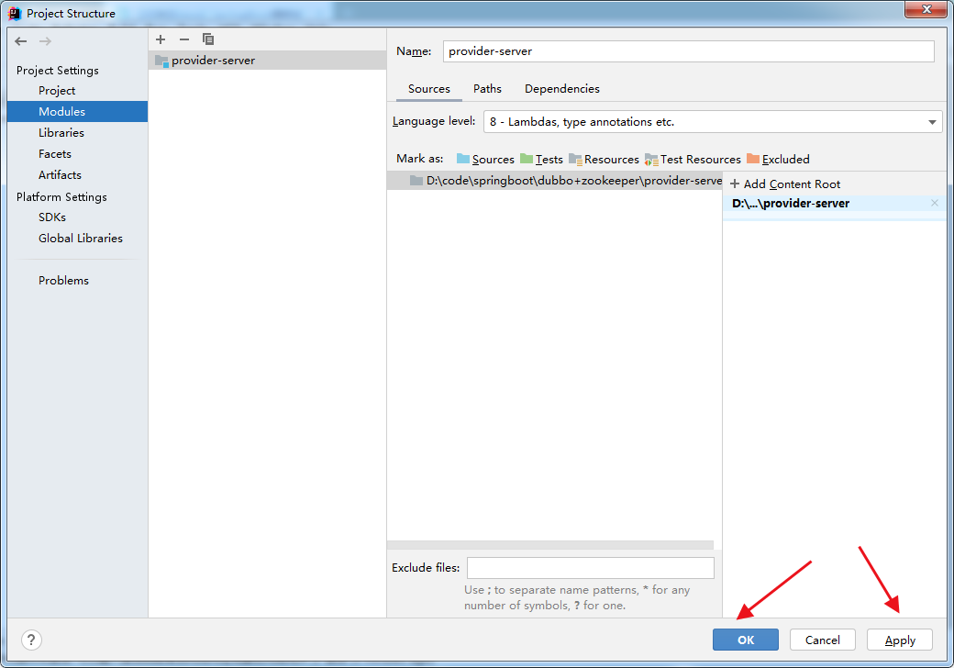Mark folder as Tests
This screenshot has width=954, height=668.
point(541,160)
